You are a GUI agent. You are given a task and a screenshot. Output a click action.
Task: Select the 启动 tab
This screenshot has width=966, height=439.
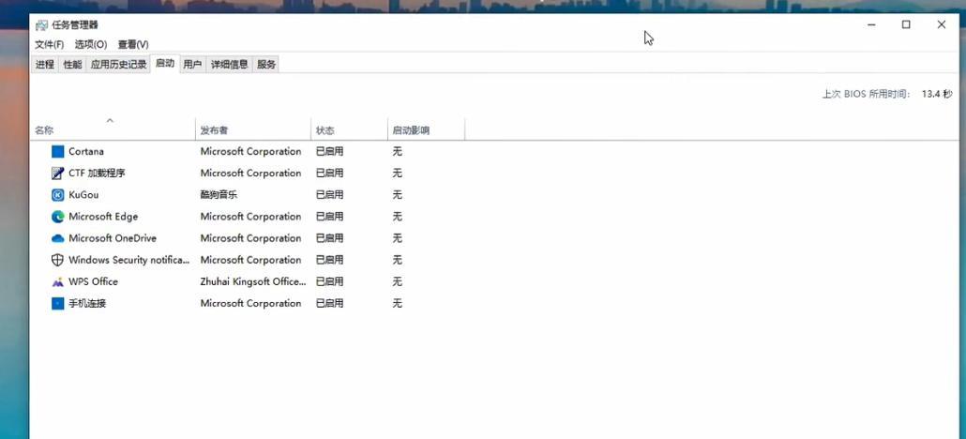pos(165,64)
